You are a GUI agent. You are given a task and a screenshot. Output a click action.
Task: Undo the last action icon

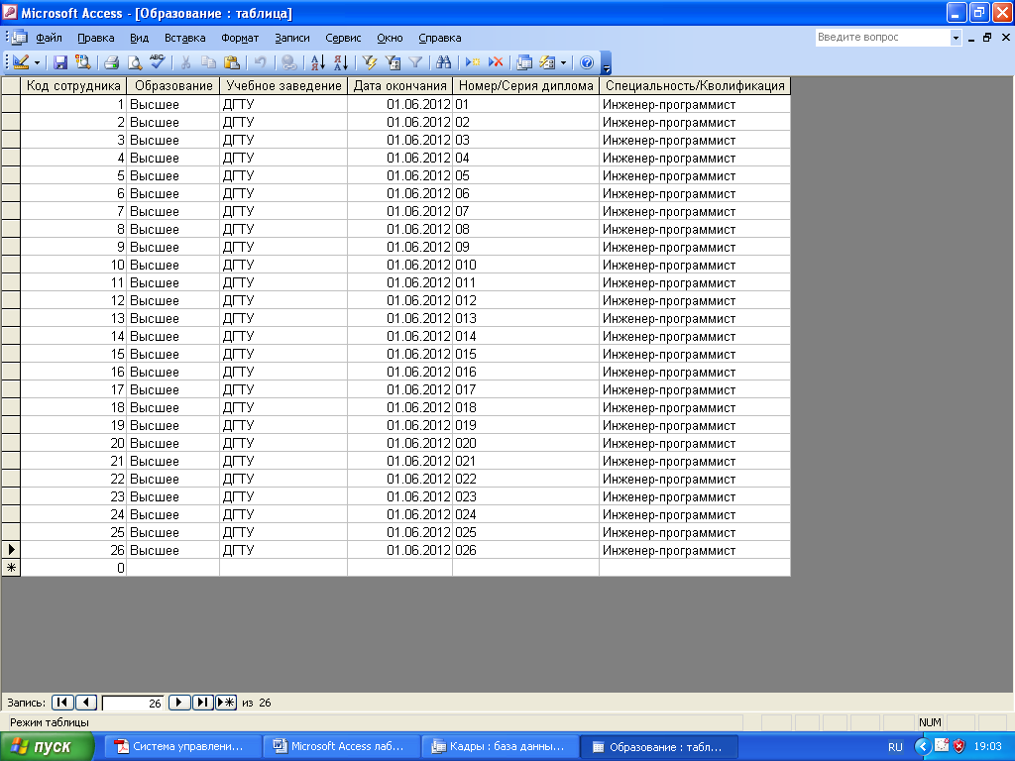pyautogui.click(x=261, y=62)
